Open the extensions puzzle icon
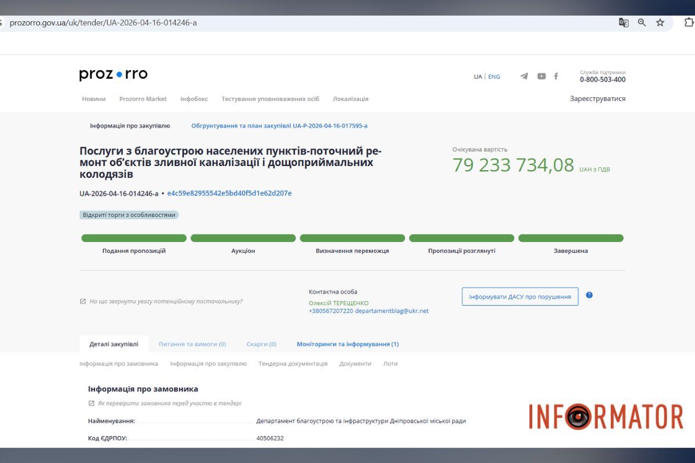The height and width of the screenshot is (463, 695). 689,23
